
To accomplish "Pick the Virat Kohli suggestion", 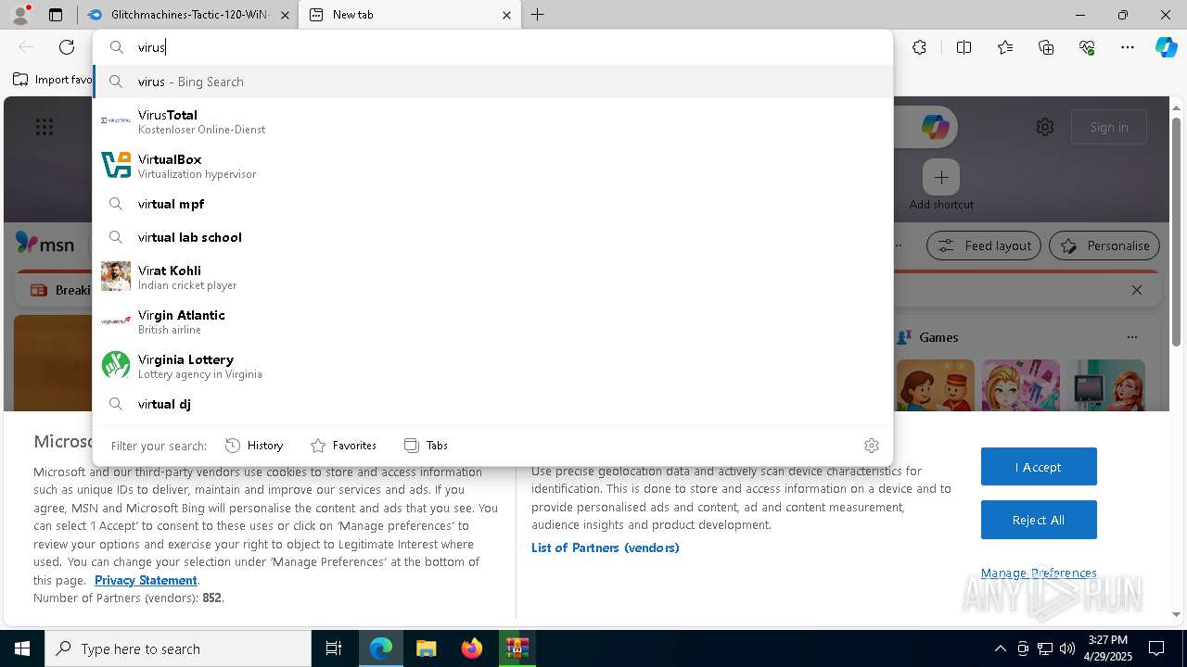I will pos(492,277).
